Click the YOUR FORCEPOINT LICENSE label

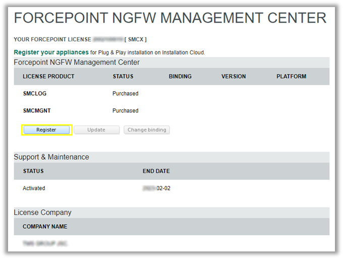52,40
